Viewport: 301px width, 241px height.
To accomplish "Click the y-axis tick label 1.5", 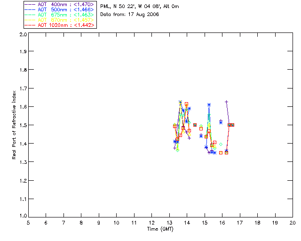I will [22, 125].
